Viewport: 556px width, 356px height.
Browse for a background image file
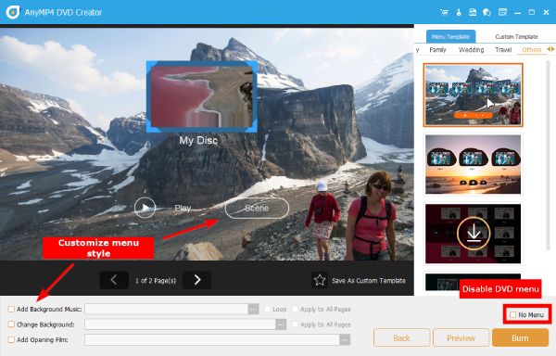[x=281, y=324]
